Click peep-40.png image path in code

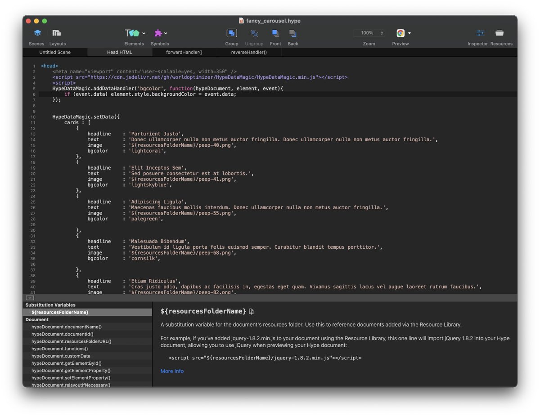[x=181, y=145]
